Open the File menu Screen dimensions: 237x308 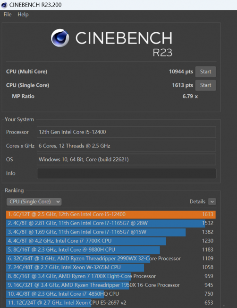pyautogui.click(x=8, y=15)
